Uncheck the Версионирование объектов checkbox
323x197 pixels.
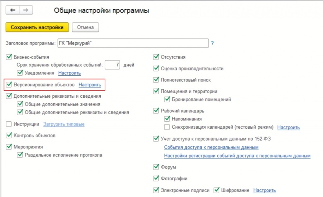tap(9, 85)
